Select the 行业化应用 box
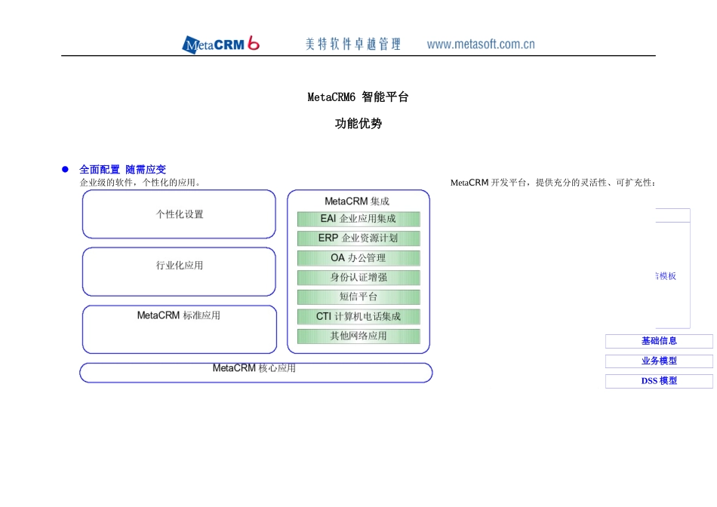Screen dimensions: 717x507 coord(180,272)
